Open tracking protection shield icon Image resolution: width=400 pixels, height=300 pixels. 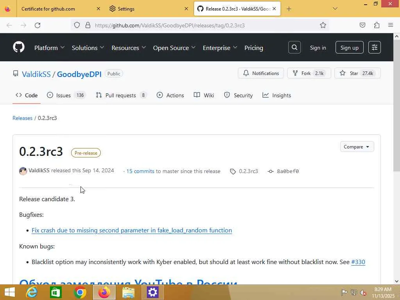click(77, 25)
